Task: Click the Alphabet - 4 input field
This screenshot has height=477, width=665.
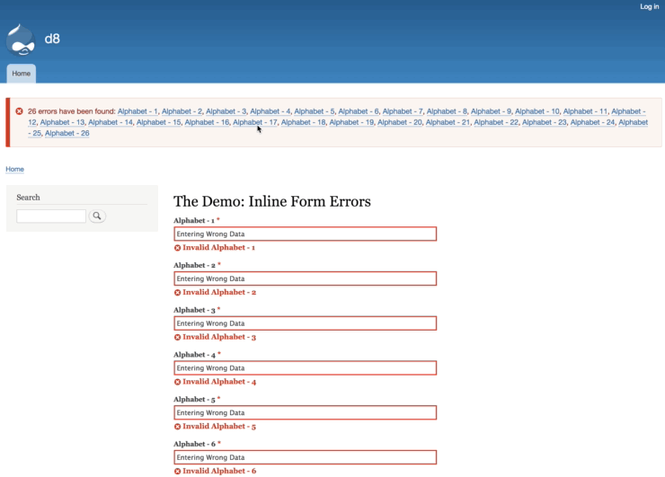Action: (x=305, y=368)
